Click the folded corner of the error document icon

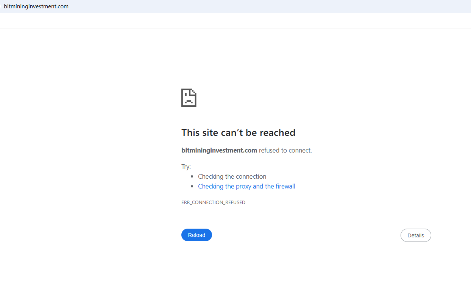(x=194, y=91)
